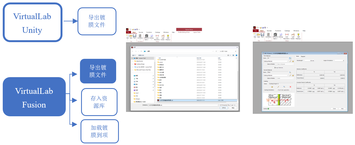This screenshot has height=145, width=355.
Task: Click back arrow in file open dialog
Action: (133, 51)
